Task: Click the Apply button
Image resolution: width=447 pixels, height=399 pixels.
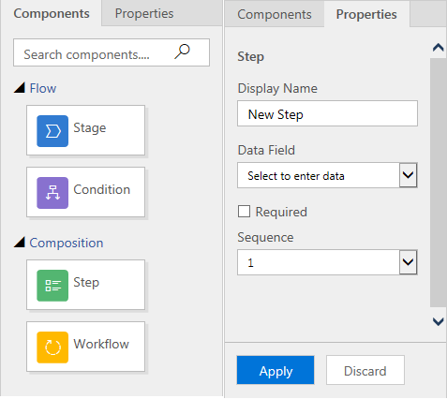Action: coord(276,370)
